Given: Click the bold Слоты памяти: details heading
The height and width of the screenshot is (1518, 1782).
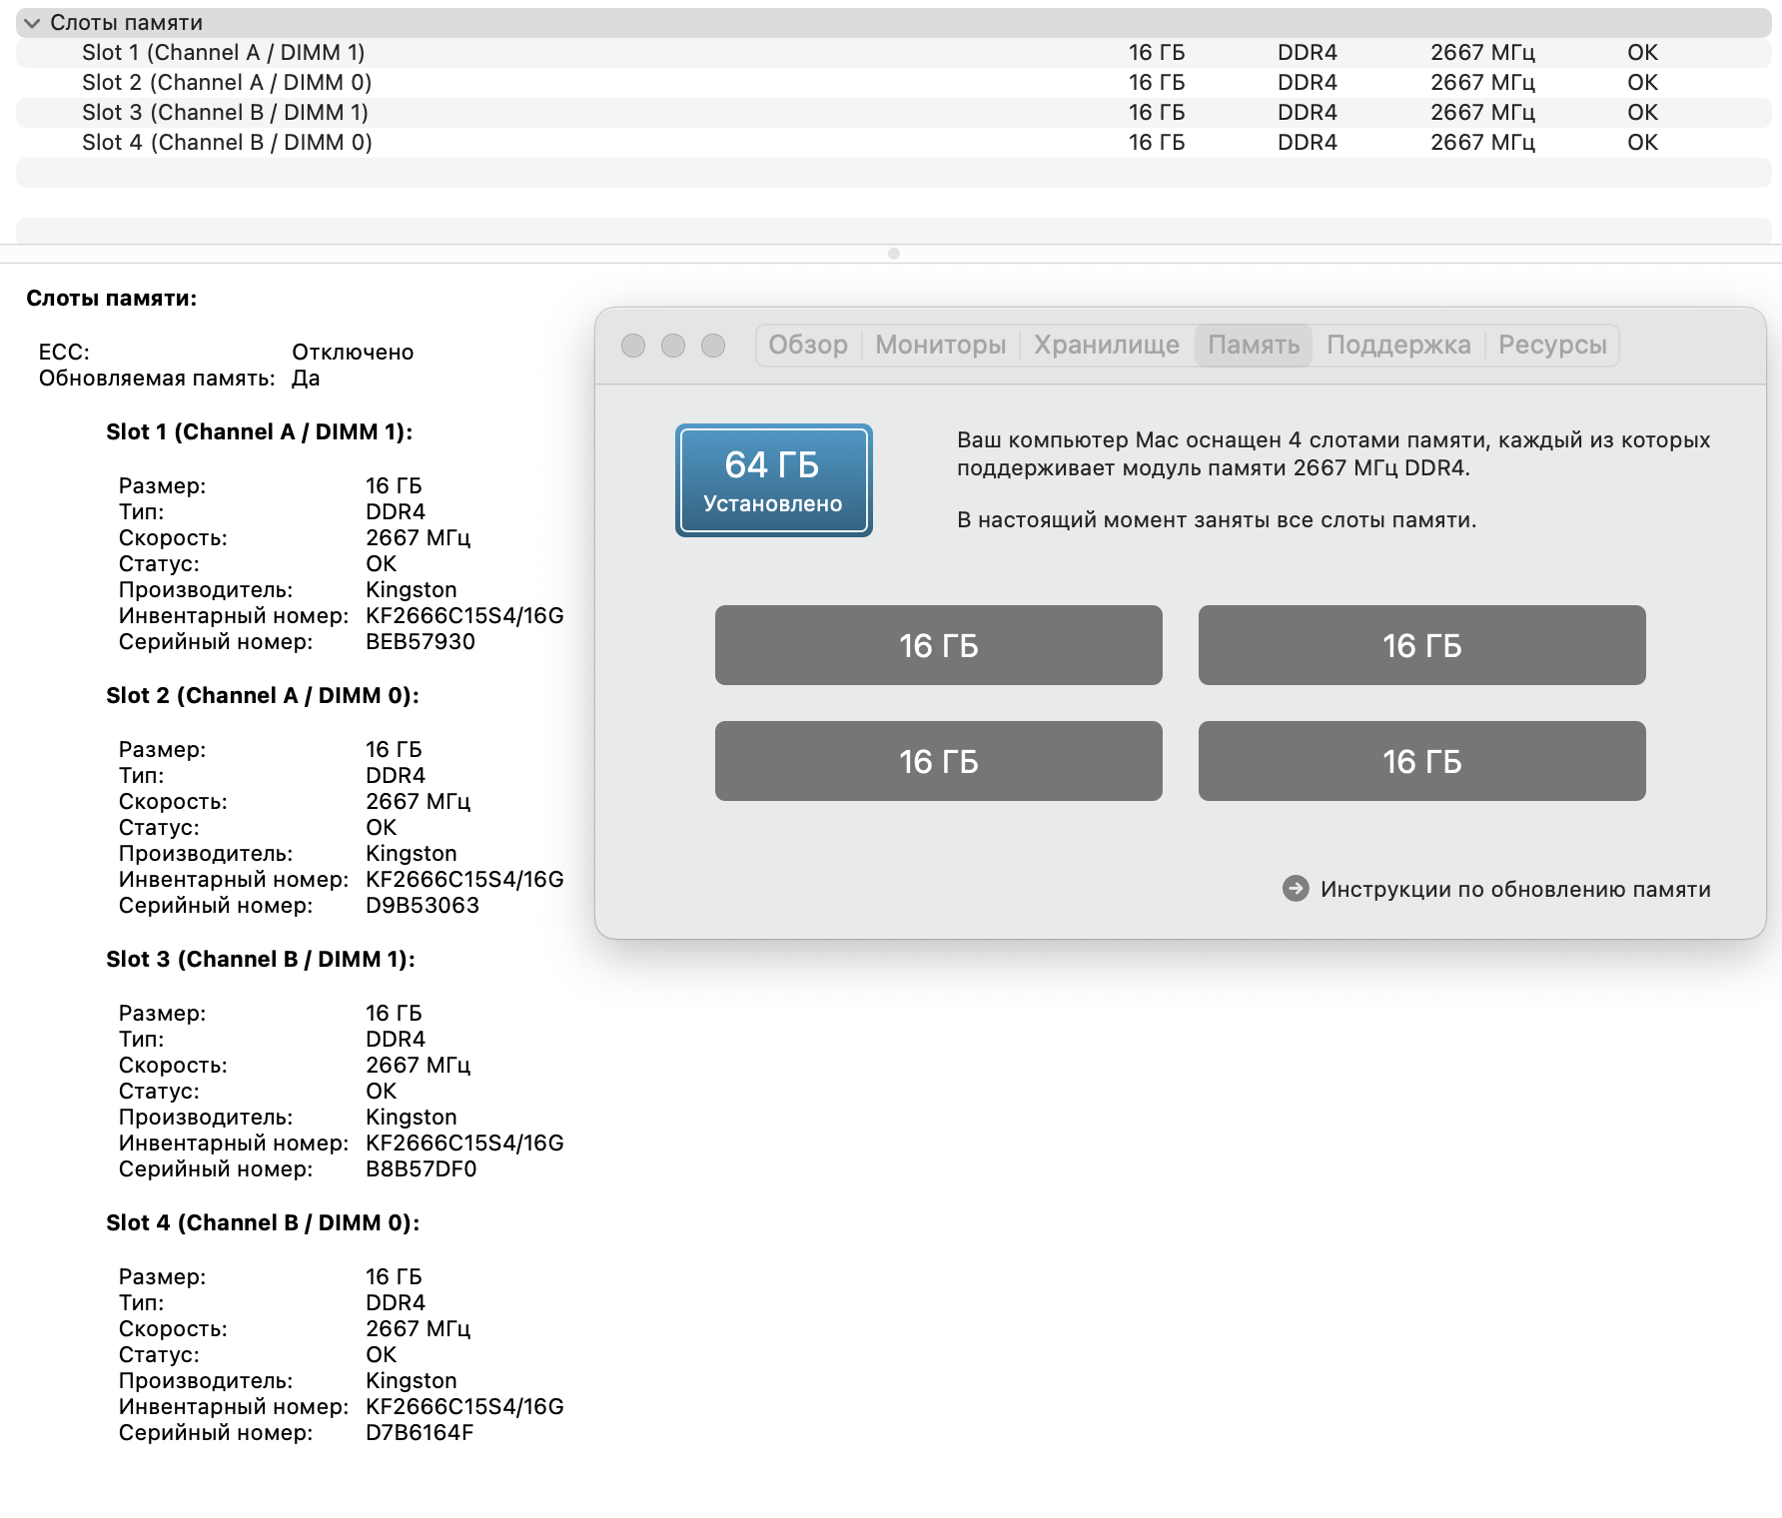Looking at the screenshot, I should tap(112, 299).
